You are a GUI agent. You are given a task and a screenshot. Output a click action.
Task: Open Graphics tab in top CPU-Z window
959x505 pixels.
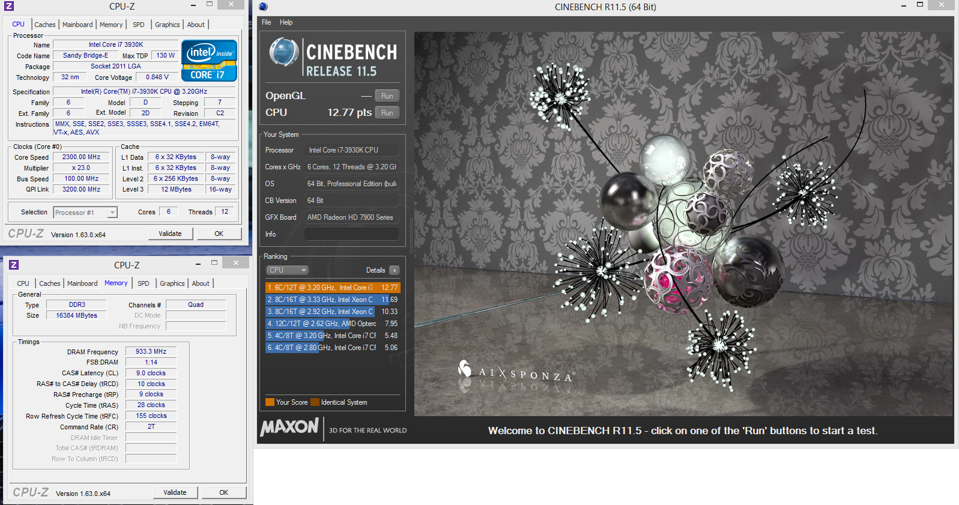[x=168, y=25]
